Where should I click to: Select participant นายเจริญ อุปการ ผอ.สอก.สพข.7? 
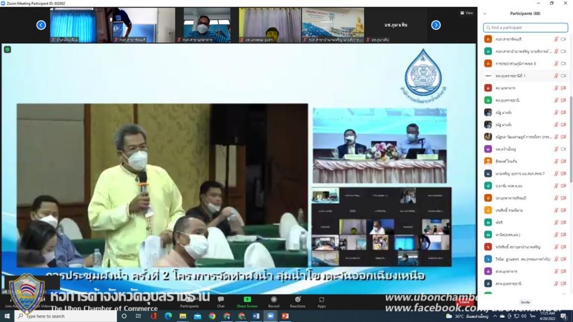[x=525, y=173]
